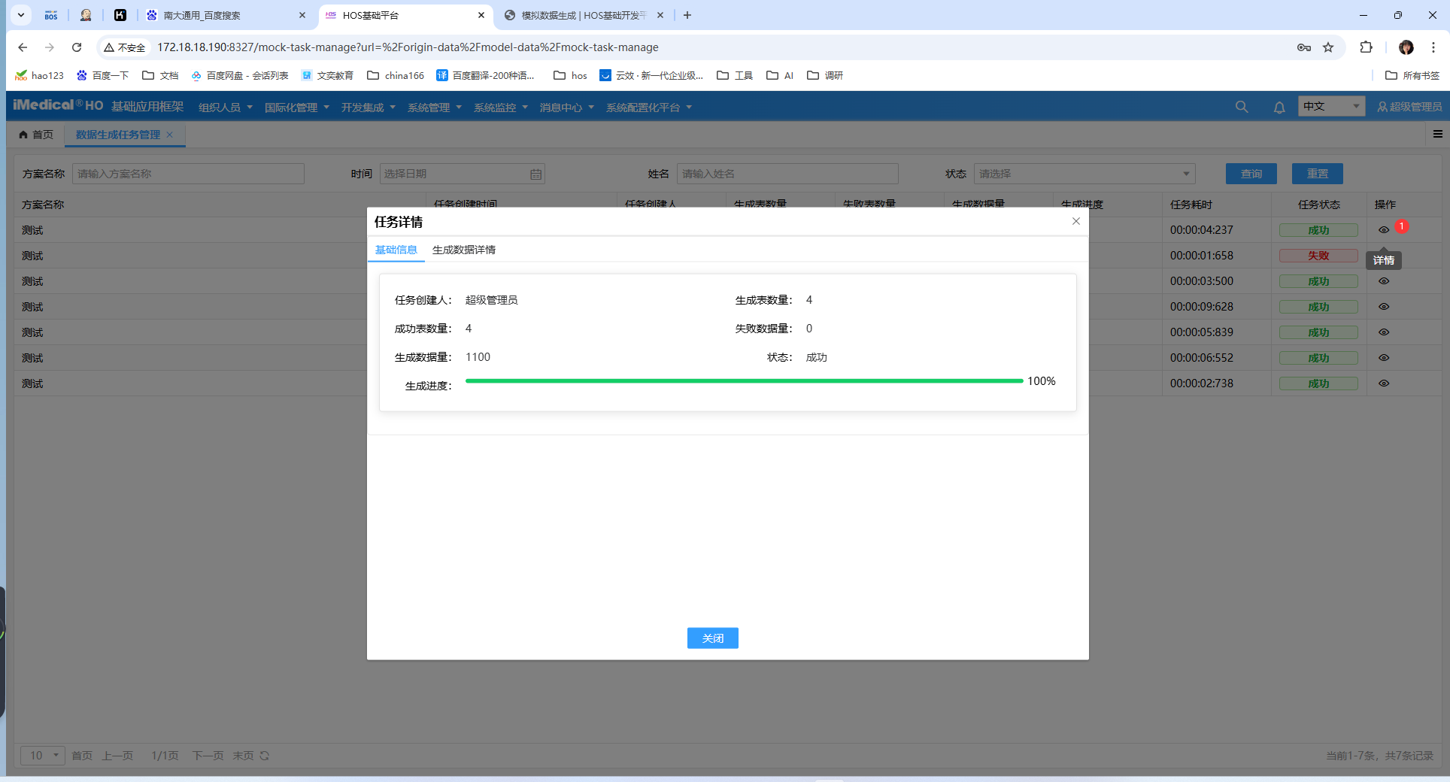Open the browser extensions puzzle icon
The image size is (1450, 782).
[x=1366, y=47]
